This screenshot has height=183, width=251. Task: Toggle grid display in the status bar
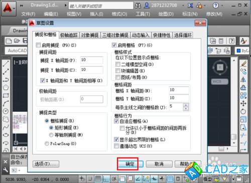(x=98, y=179)
